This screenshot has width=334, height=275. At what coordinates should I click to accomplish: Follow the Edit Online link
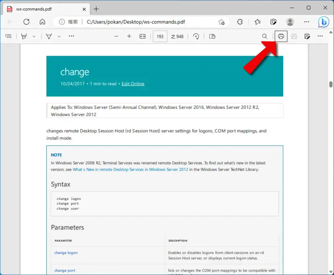click(x=133, y=84)
